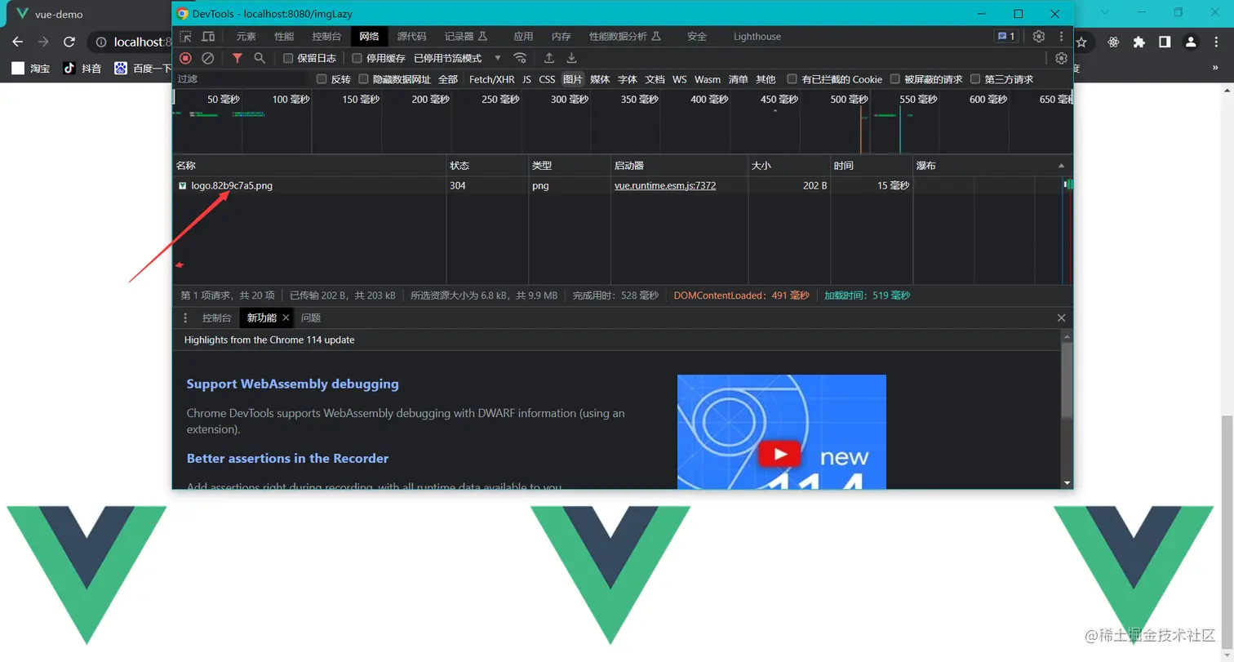Select 全部 request type filter
Viewport: 1234px width, 662px height.
[448, 79]
